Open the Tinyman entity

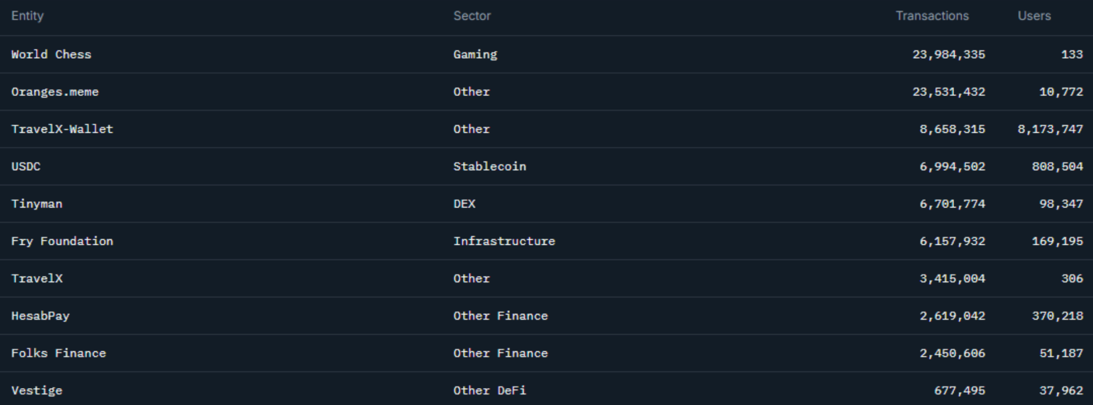(37, 203)
